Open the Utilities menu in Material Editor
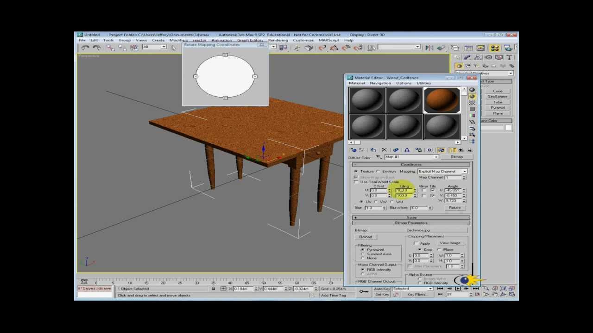The height and width of the screenshot is (333, 593). point(423,83)
